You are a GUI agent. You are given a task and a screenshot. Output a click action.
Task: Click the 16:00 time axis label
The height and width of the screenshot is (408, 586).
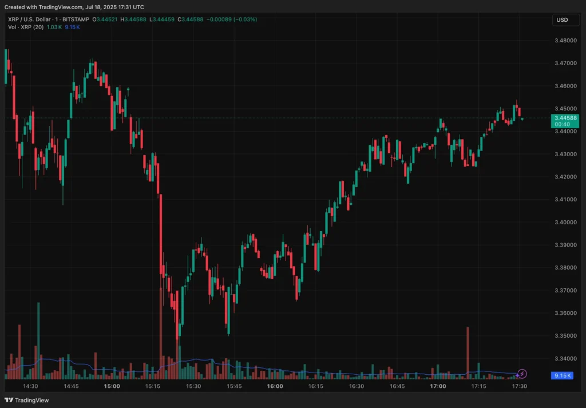coord(275,386)
